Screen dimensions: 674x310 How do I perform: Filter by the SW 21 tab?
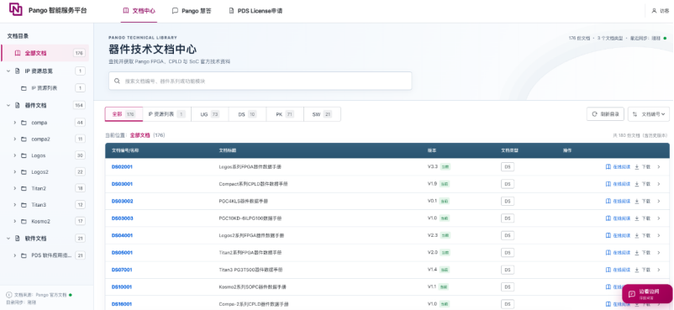[x=322, y=114]
